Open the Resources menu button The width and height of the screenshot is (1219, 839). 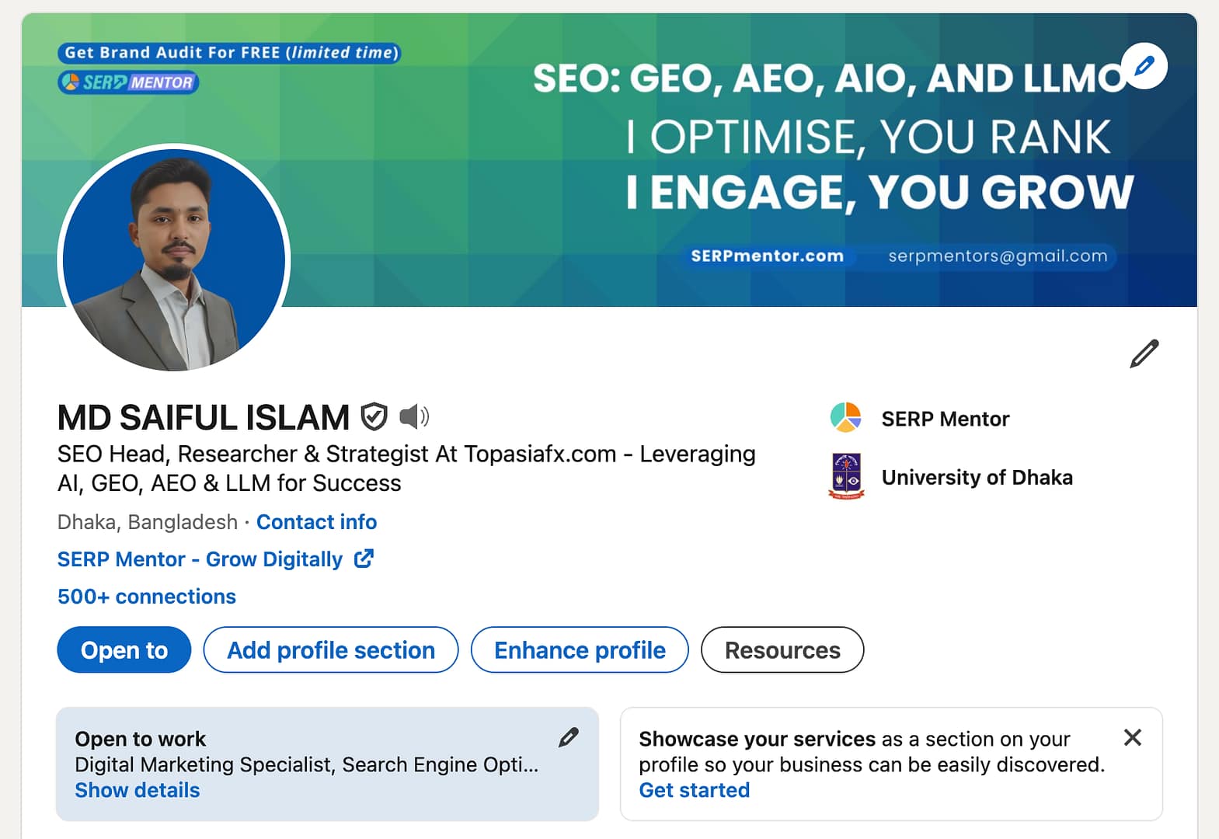point(782,649)
